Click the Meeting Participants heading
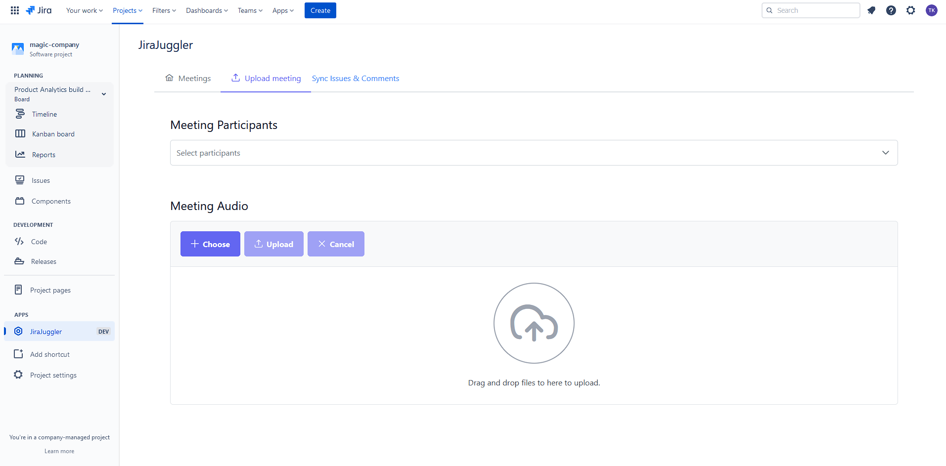Image resolution: width=946 pixels, height=466 pixels. click(x=224, y=125)
